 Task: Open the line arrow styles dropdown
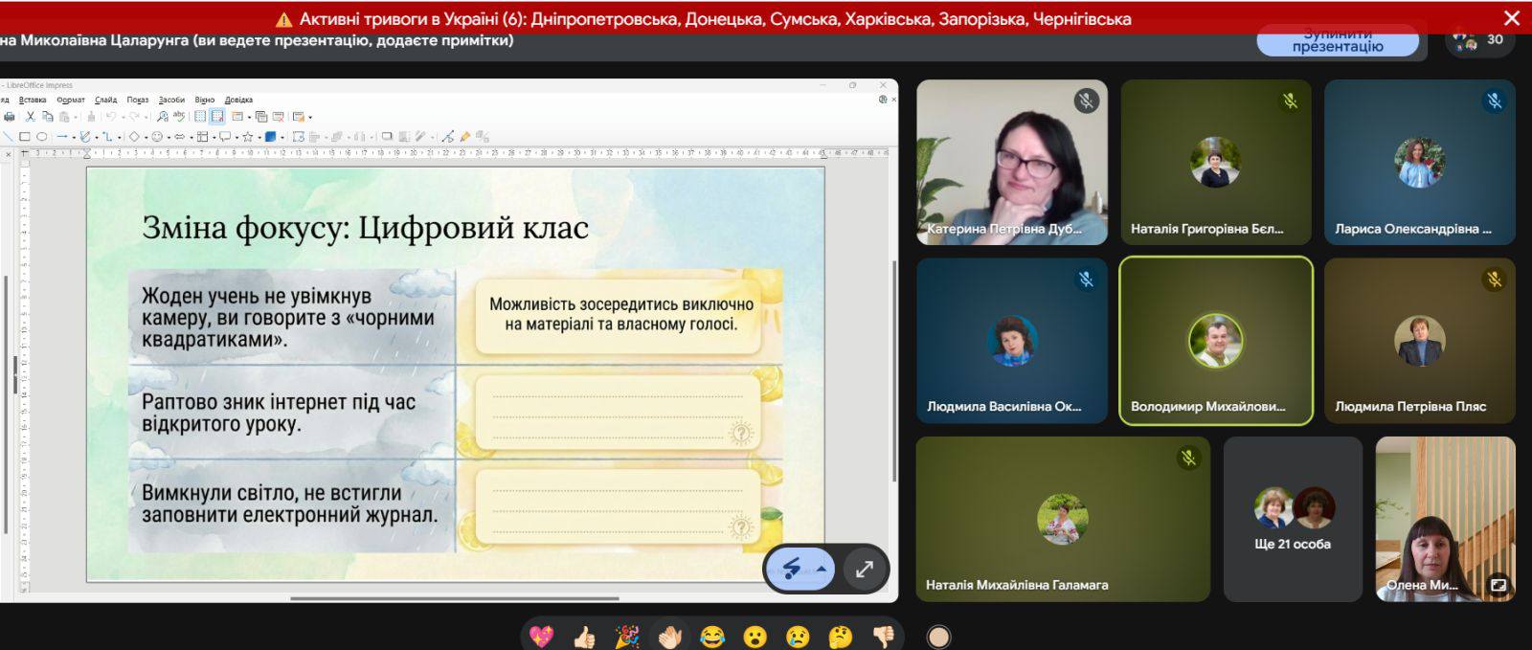[x=74, y=138]
